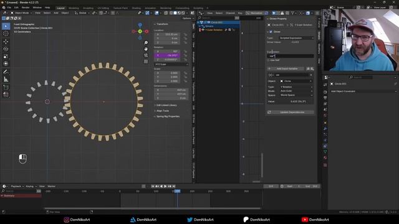Click the timeline auto-keying record icon

click(x=143, y=186)
